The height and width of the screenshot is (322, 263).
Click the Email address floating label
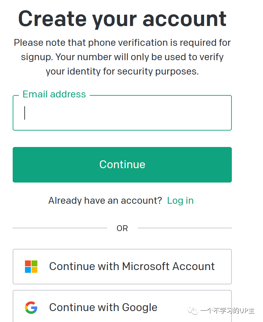coord(54,94)
